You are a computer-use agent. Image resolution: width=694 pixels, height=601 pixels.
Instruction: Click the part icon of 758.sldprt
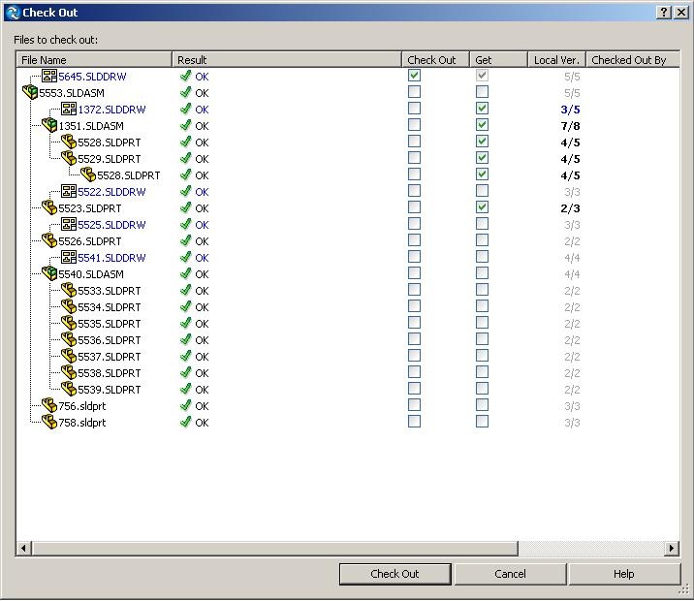pos(49,422)
